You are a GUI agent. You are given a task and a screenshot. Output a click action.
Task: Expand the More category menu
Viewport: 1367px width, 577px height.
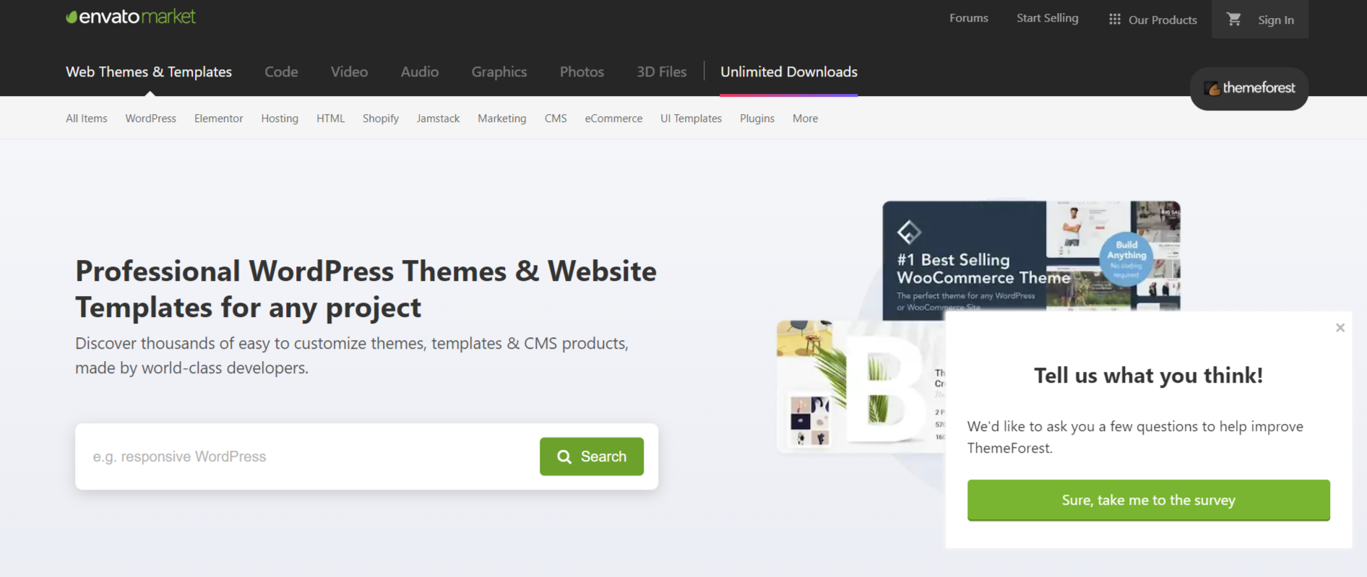[805, 118]
